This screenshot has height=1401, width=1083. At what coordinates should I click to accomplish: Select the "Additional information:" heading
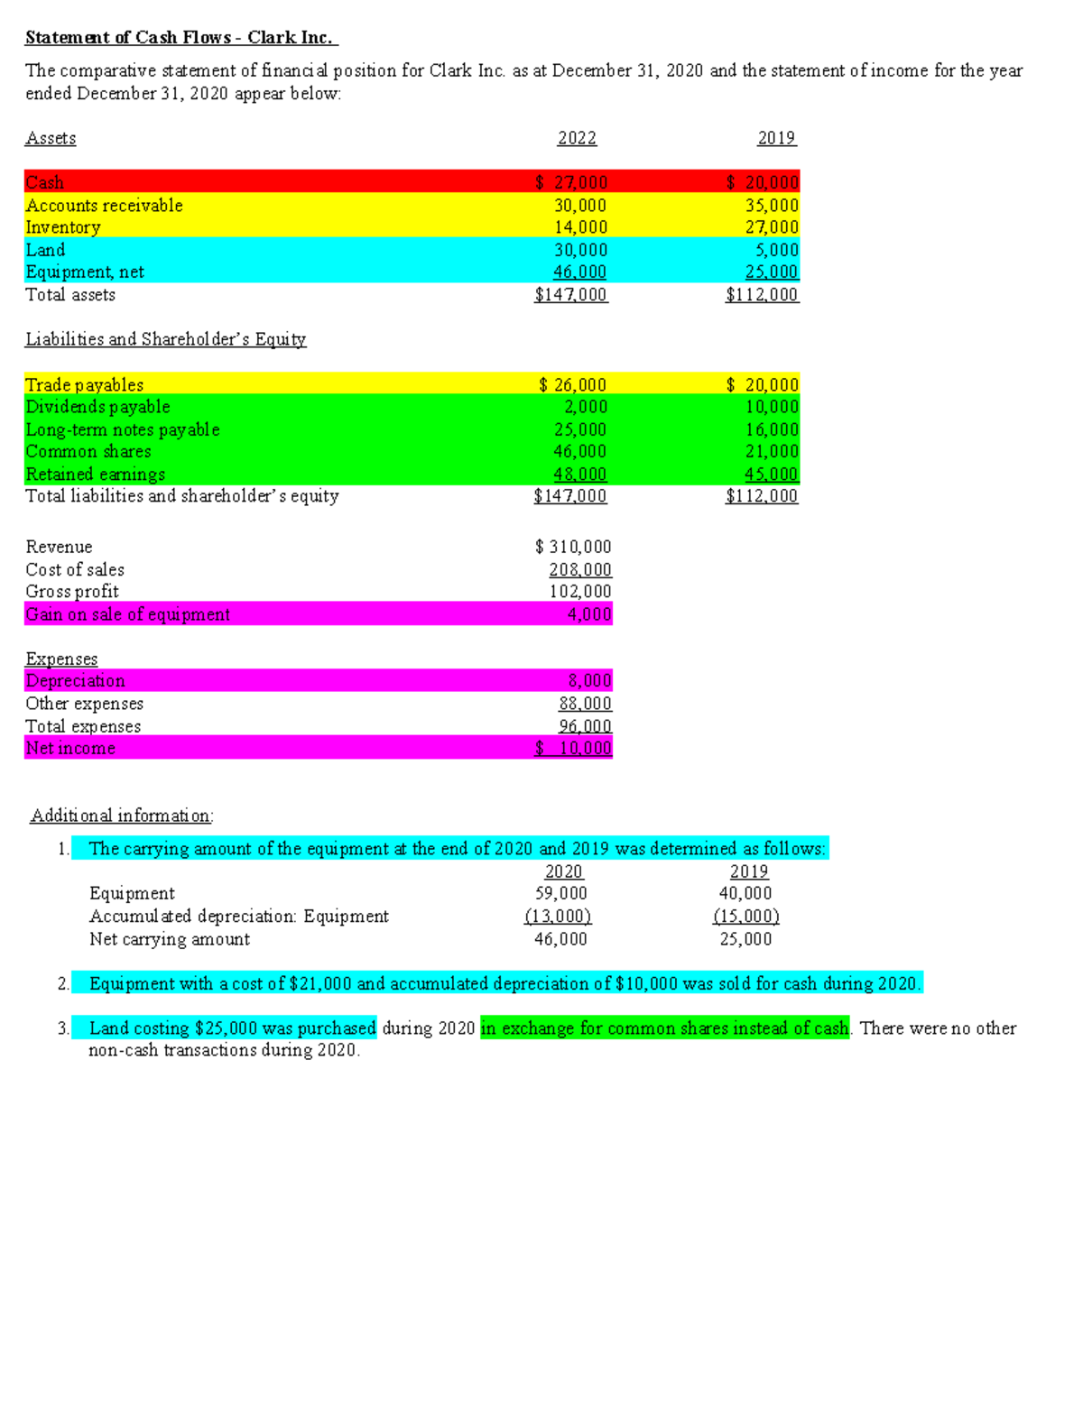[122, 816]
